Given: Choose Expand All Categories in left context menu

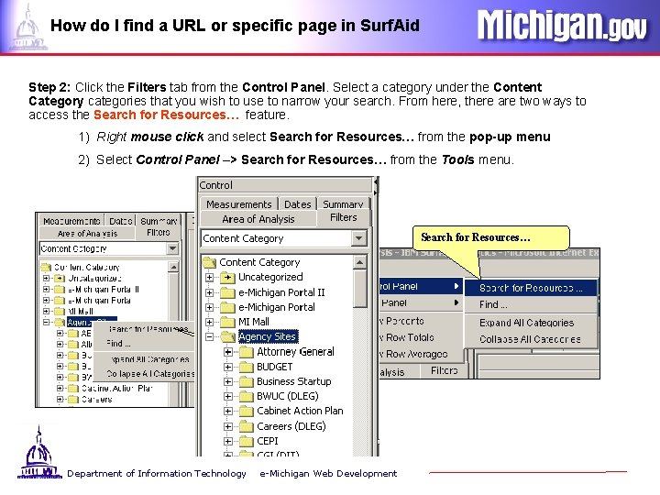Looking at the screenshot, I should 145,359.
